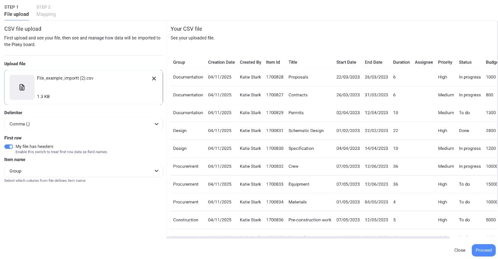Click the Title column header

point(293,62)
